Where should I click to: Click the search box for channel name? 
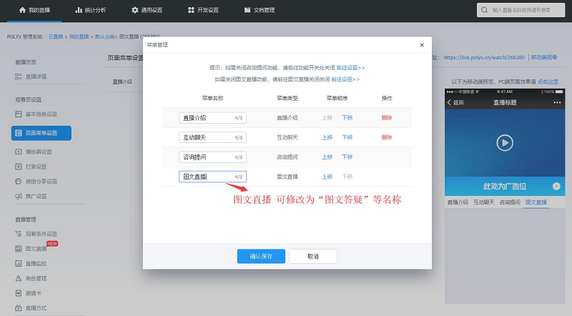point(524,10)
